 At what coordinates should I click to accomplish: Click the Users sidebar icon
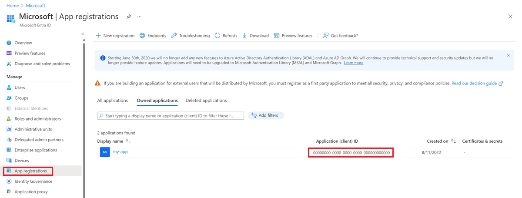click(x=9, y=87)
